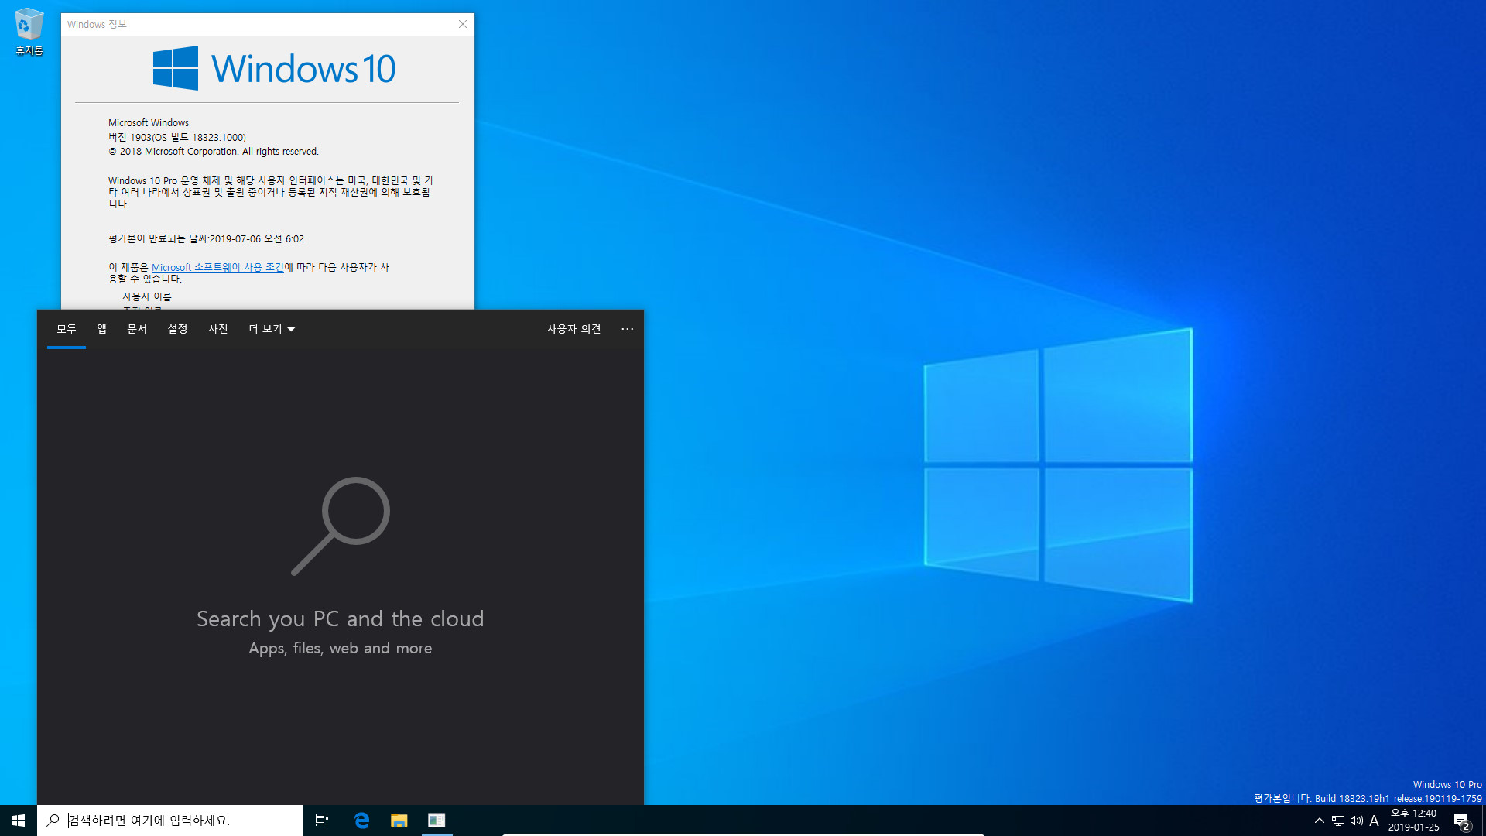Expand the 더 보기 dropdown

272,329
